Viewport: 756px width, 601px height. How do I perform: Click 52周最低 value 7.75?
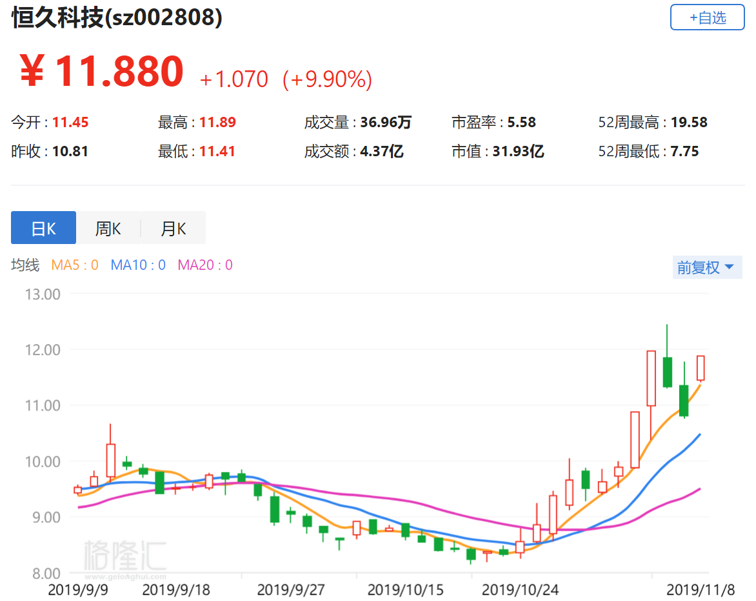pos(684,151)
